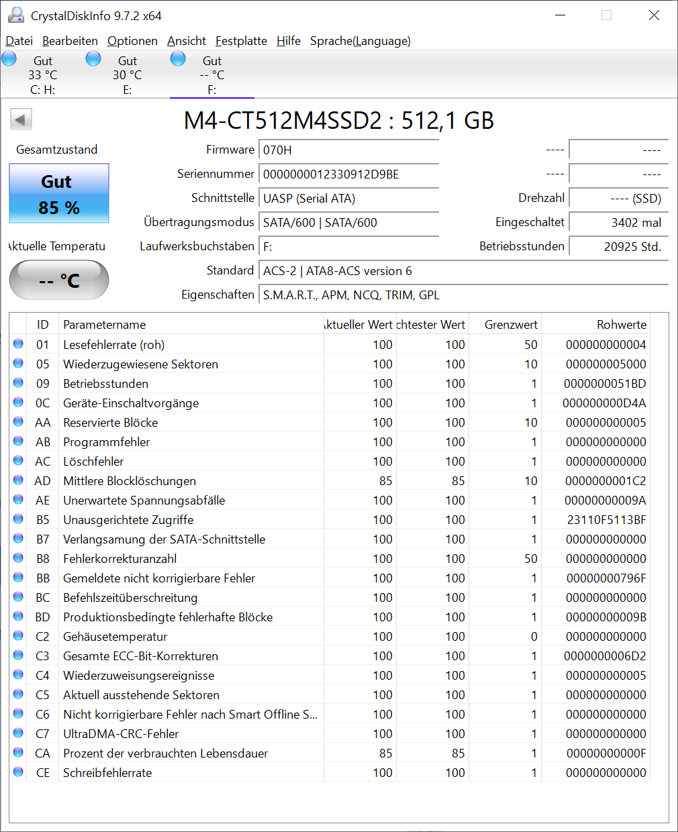Select the C: H: disk tab

42,74
